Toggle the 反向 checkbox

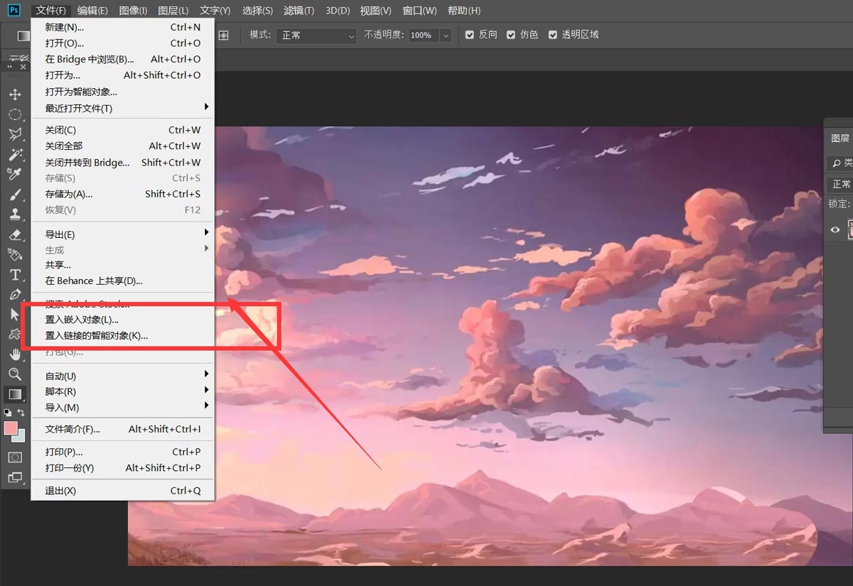pos(469,35)
